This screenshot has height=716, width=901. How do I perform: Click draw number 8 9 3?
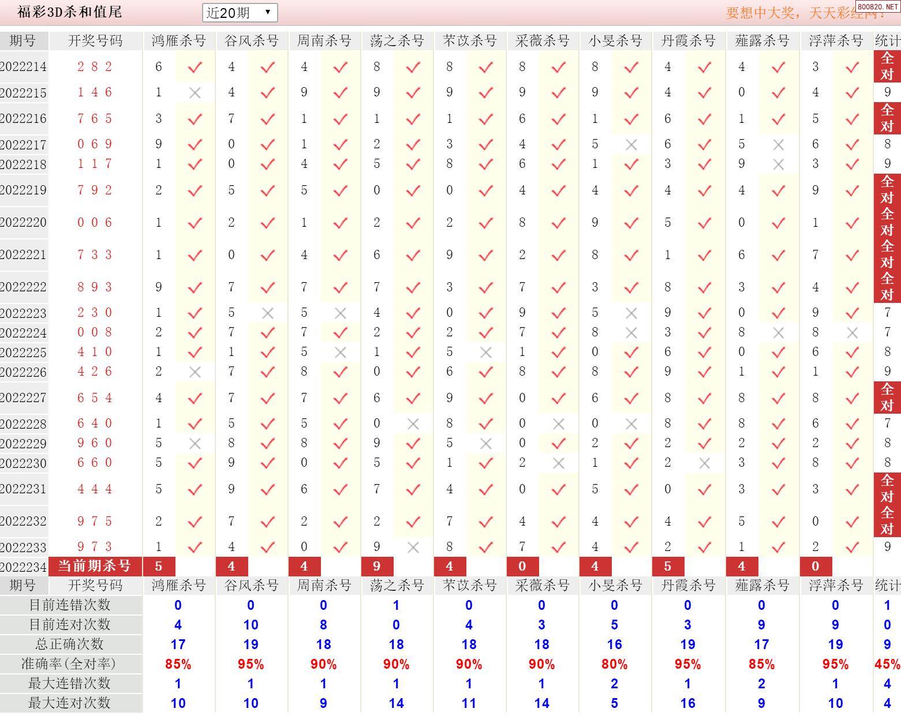click(95, 287)
